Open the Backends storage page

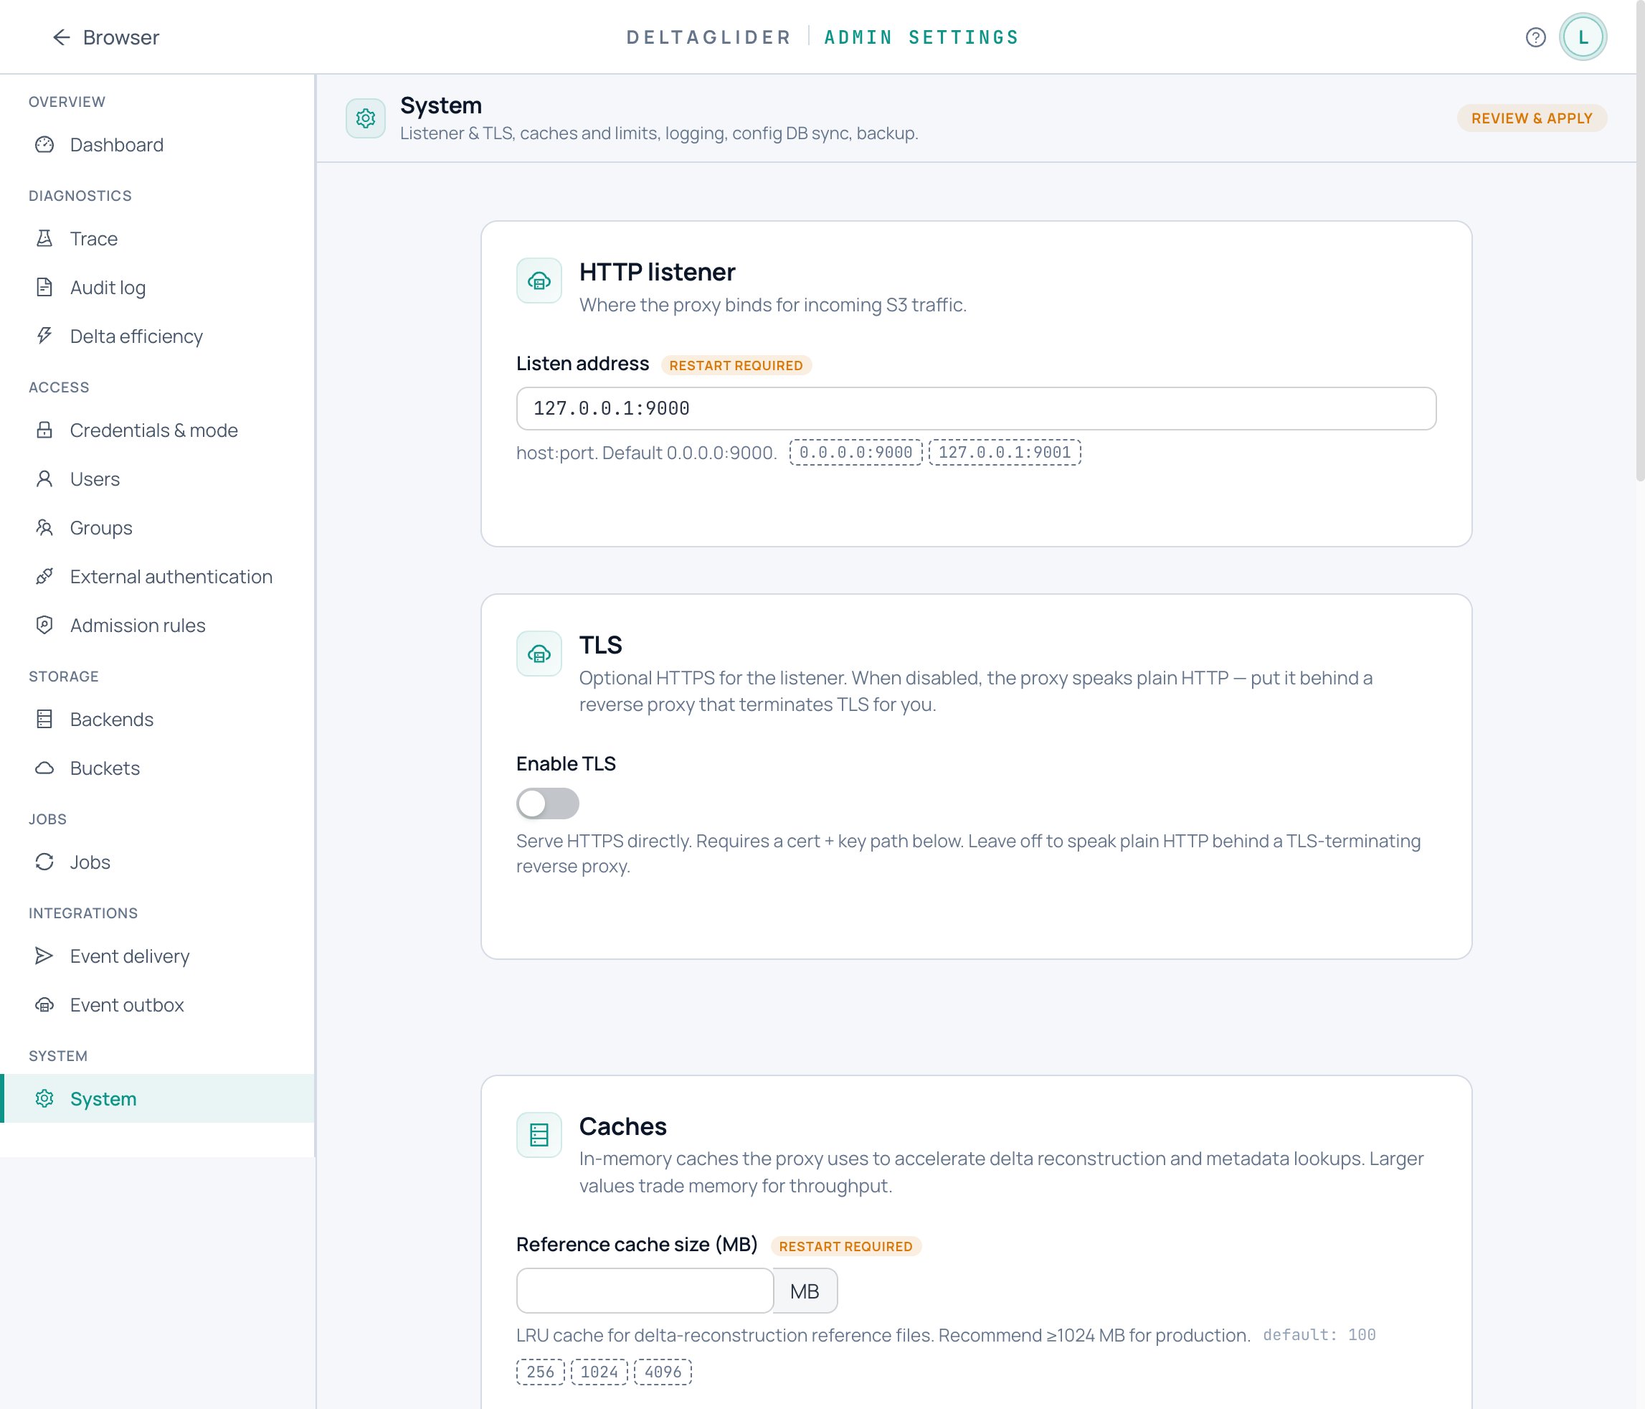(157, 719)
